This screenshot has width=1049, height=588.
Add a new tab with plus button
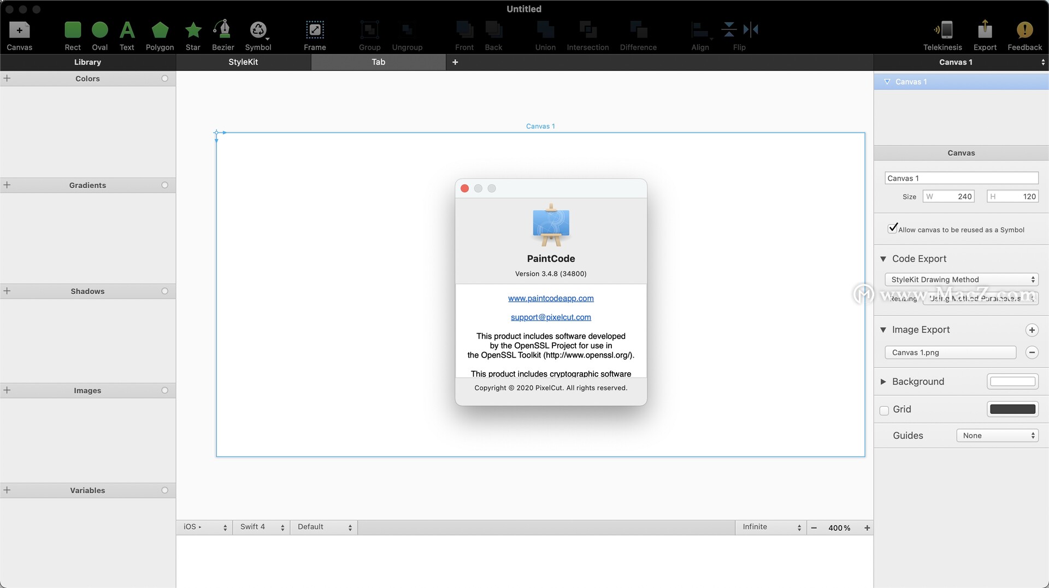tap(455, 62)
